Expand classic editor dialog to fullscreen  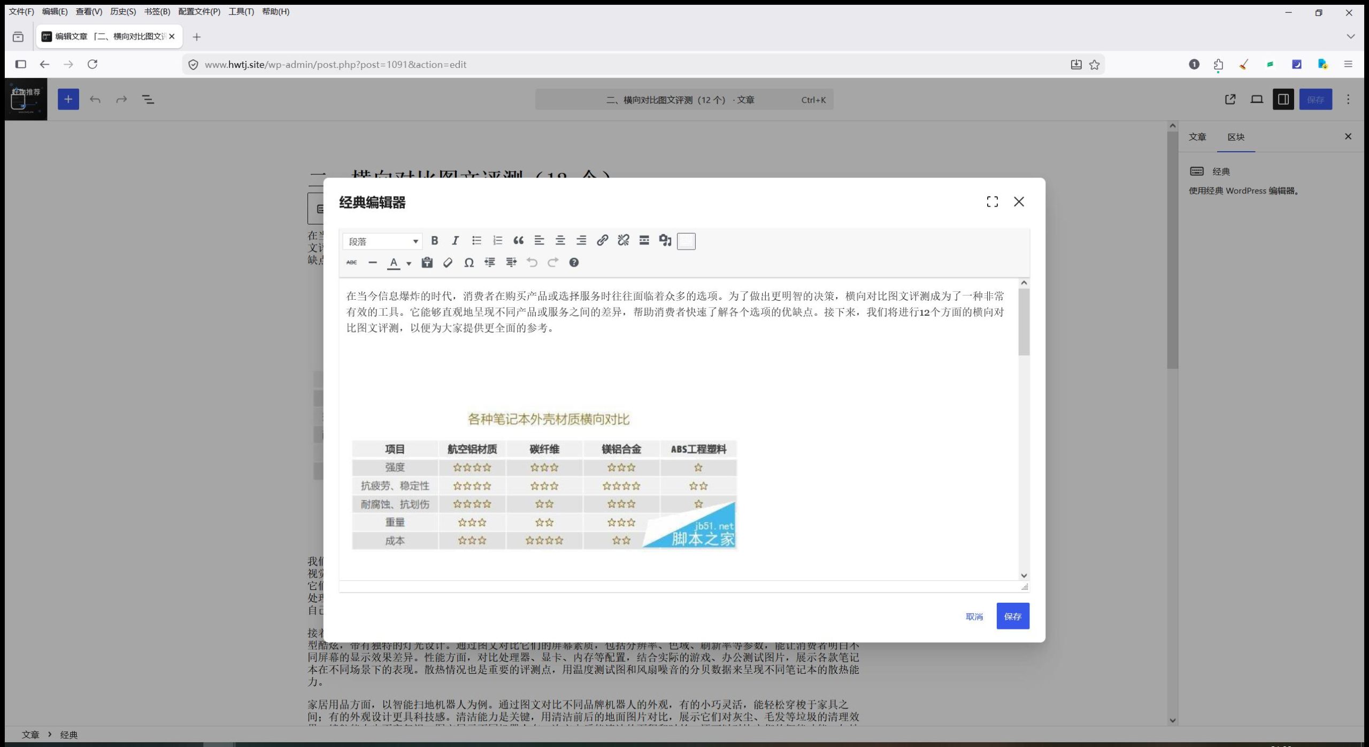(x=993, y=201)
